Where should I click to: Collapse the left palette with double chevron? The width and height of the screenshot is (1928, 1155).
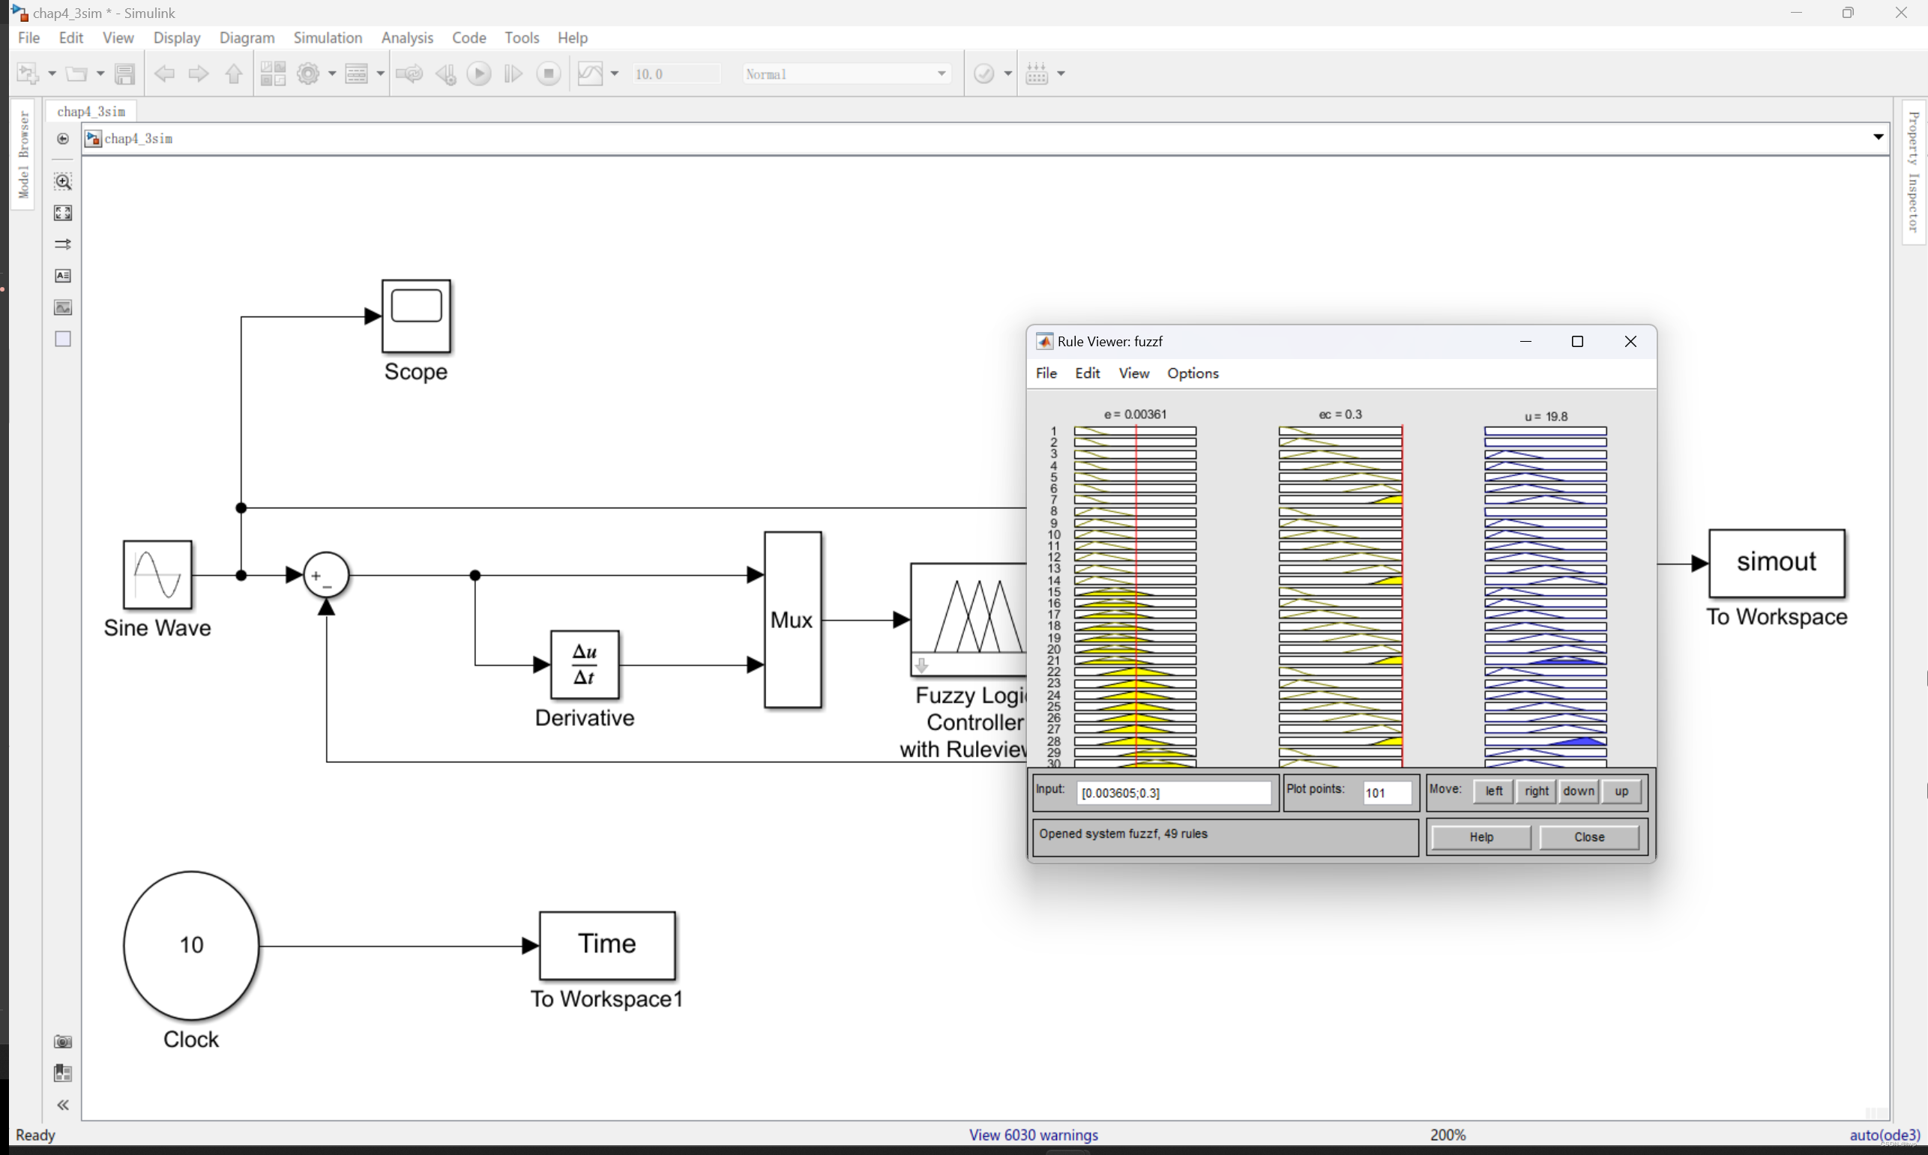[63, 1105]
